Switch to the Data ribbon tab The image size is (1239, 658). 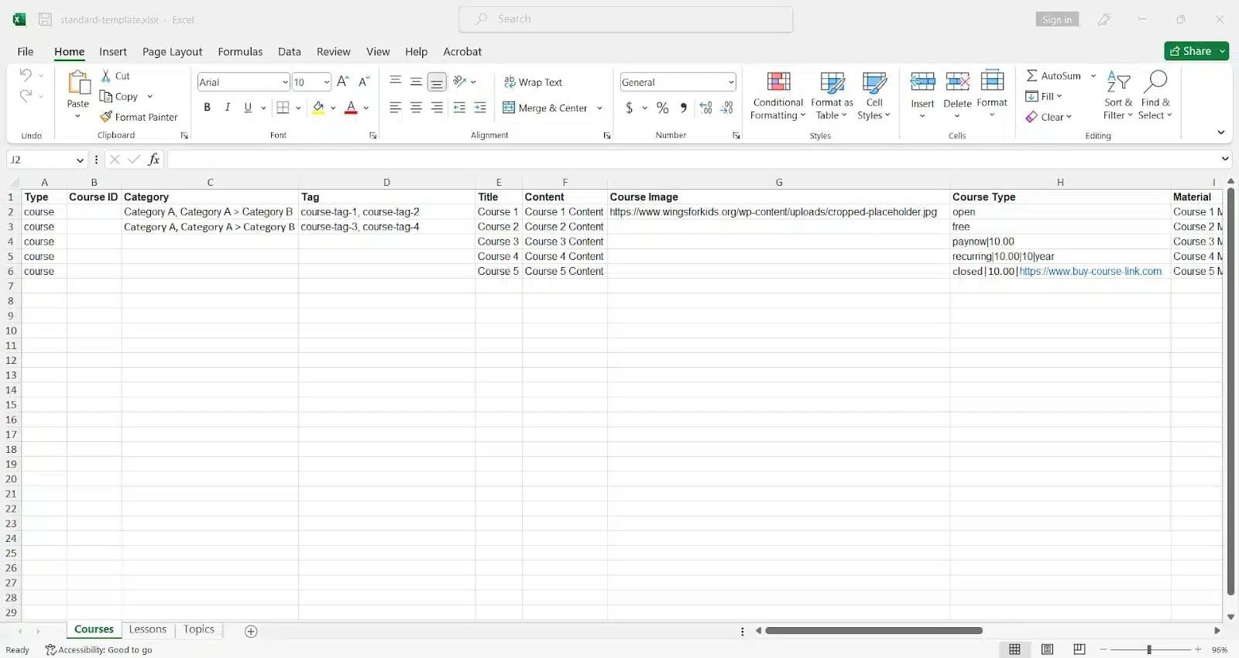tap(290, 51)
